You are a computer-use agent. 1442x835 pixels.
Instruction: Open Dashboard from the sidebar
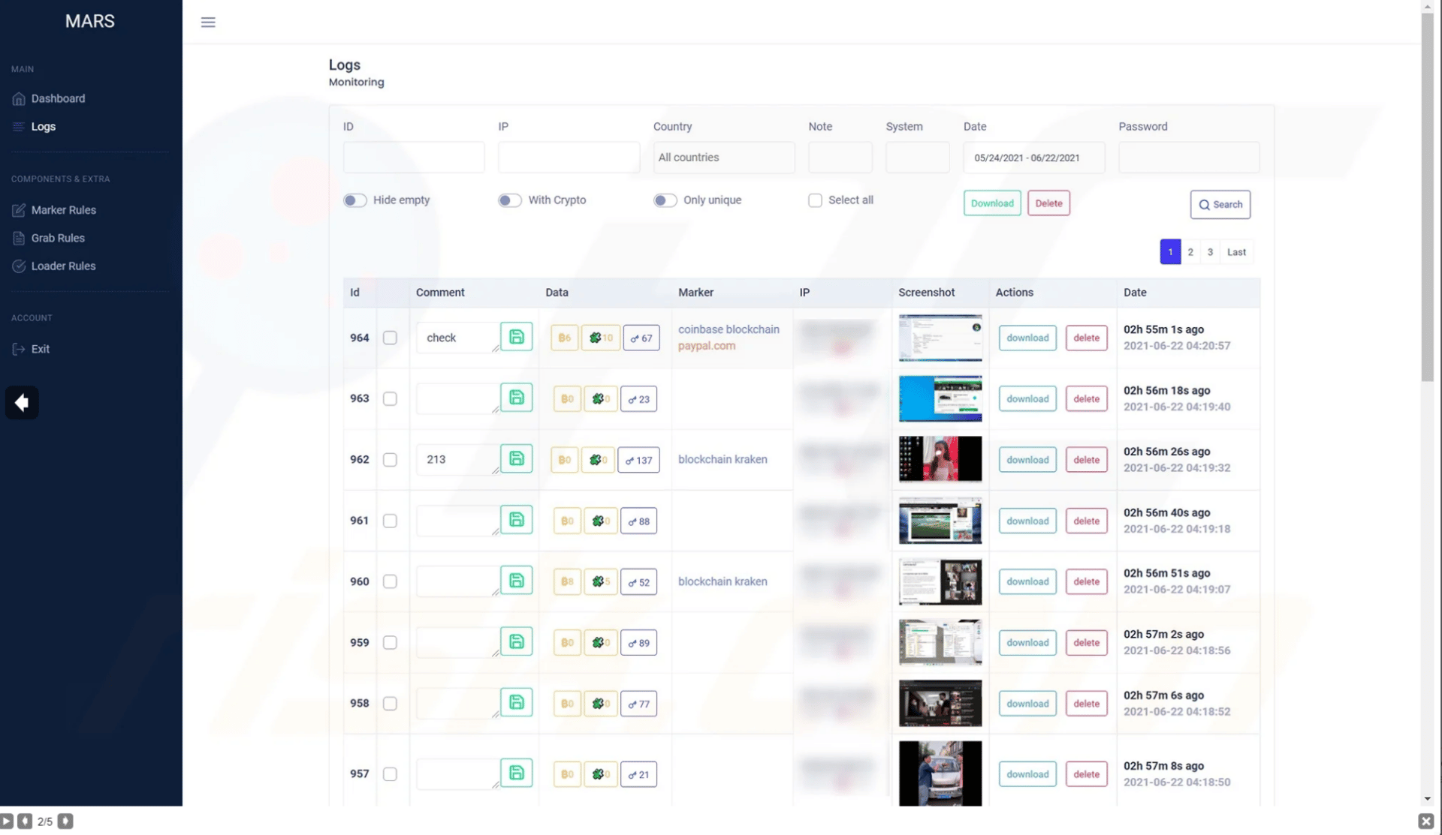tap(58, 98)
